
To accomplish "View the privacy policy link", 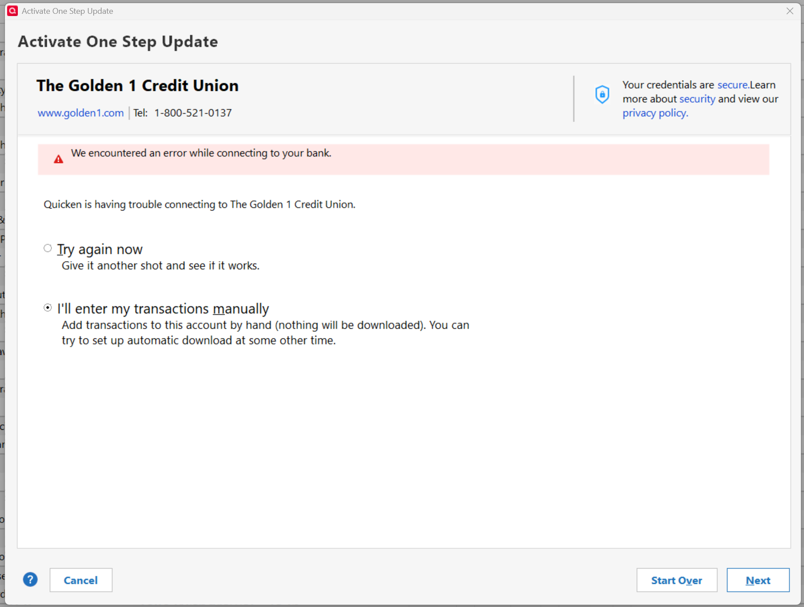I will (x=655, y=113).
